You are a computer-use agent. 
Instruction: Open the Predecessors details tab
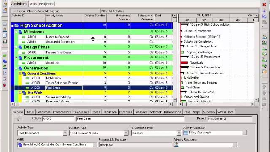click(x=62, y=112)
